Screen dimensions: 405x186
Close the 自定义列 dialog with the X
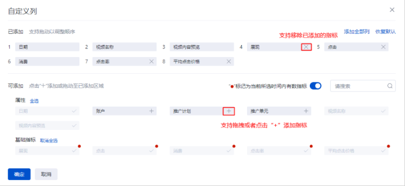tap(392, 10)
